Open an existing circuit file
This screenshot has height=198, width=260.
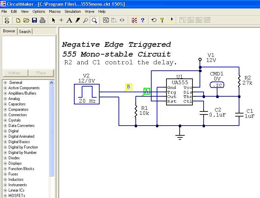click(x=26, y=20)
